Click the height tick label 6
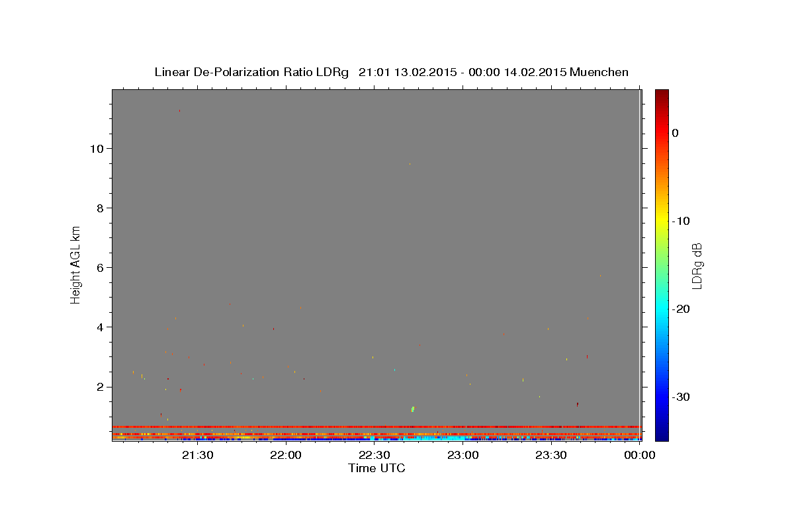This screenshot has height=529, width=794. coord(99,267)
